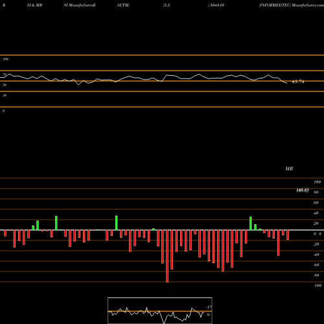Click the SI MunafaSutraR header text
Screen dimensions: 324x324
(x=80, y=5)
